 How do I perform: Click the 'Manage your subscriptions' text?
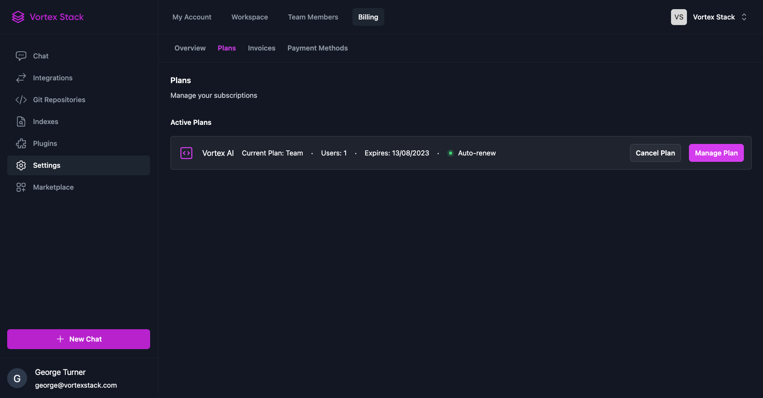(x=214, y=95)
